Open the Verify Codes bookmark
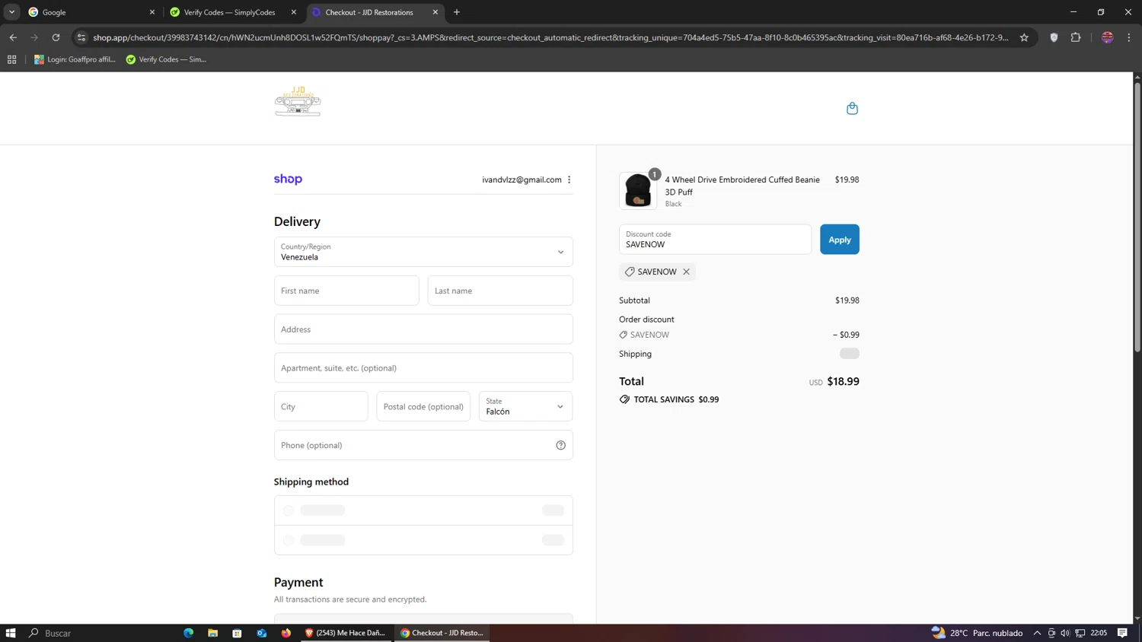 [x=166, y=59]
